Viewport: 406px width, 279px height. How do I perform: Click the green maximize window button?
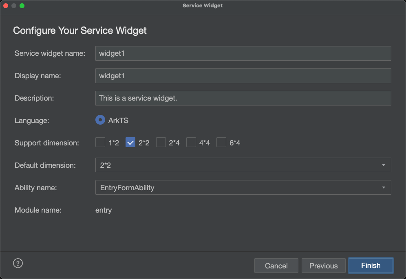click(x=22, y=6)
